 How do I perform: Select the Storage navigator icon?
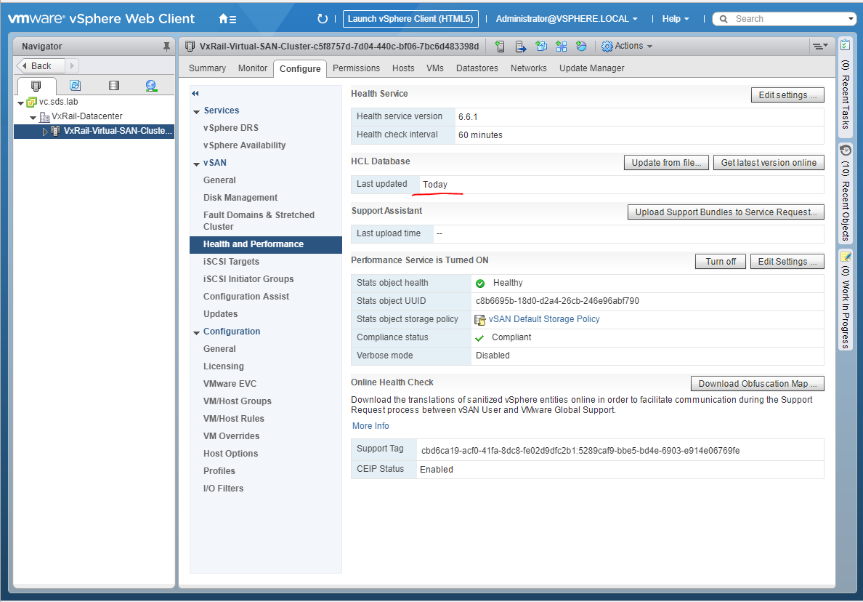click(114, 85)
